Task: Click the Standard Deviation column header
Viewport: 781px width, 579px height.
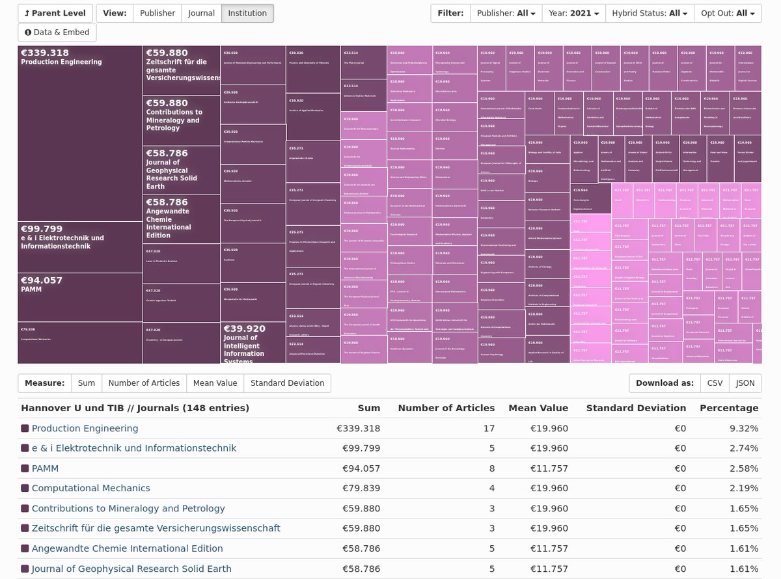Action: 636,408
